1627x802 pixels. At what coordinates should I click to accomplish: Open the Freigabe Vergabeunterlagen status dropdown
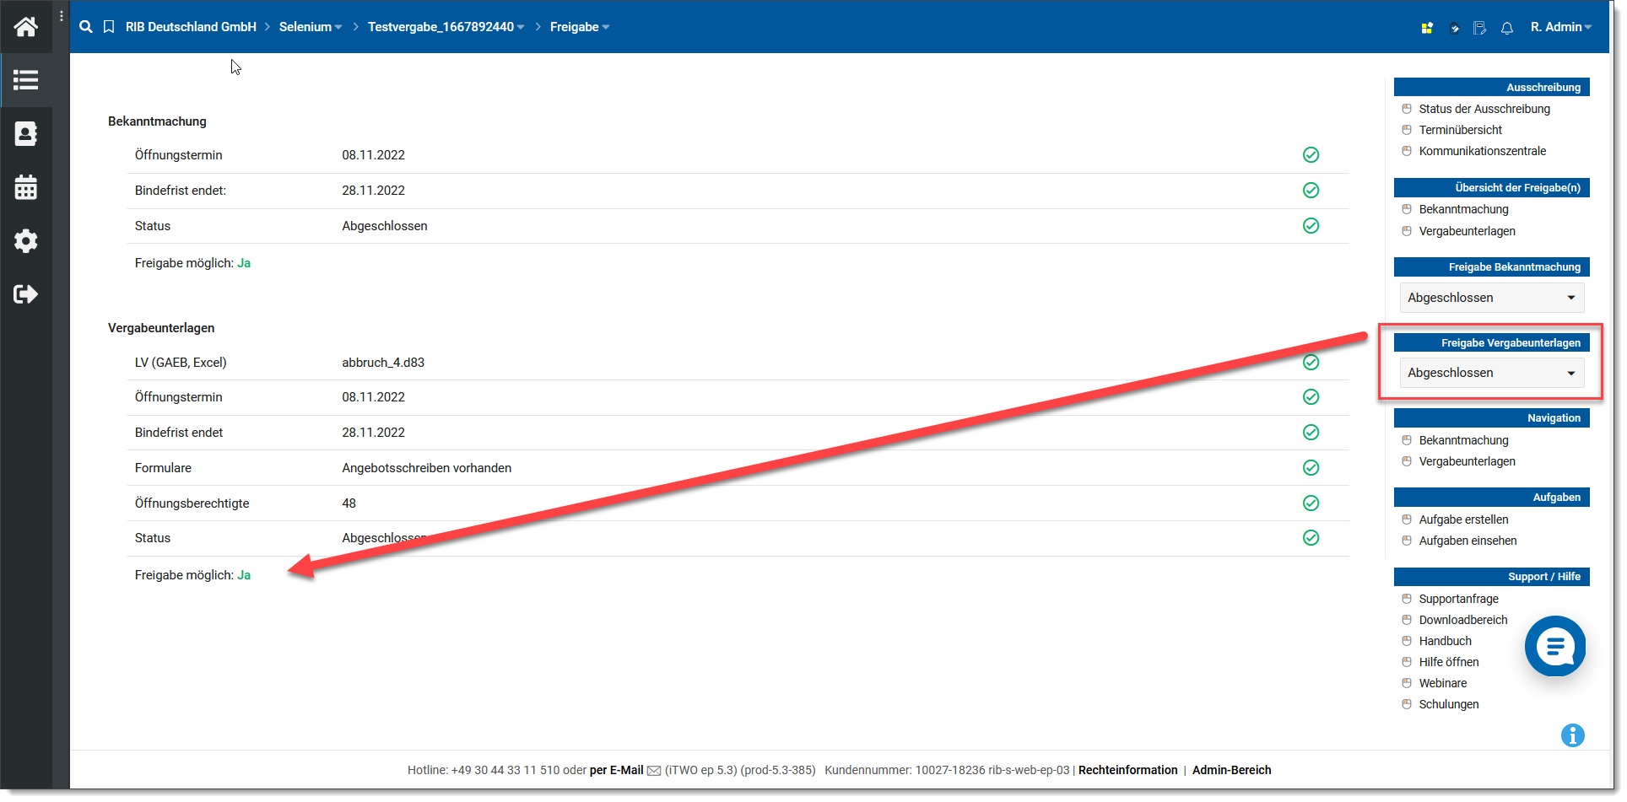[x=1492, y=373]
